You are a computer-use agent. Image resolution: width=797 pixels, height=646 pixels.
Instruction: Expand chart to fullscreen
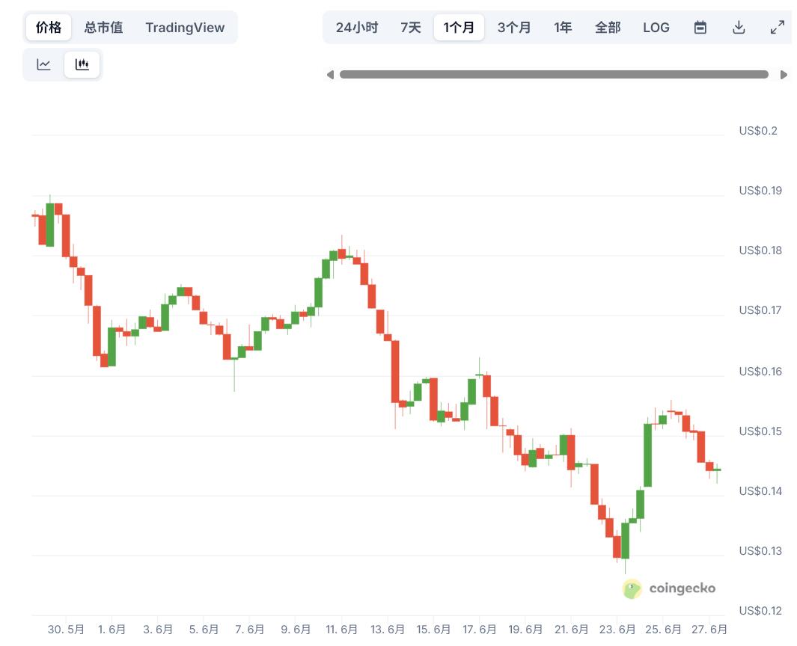coord(778,28)
